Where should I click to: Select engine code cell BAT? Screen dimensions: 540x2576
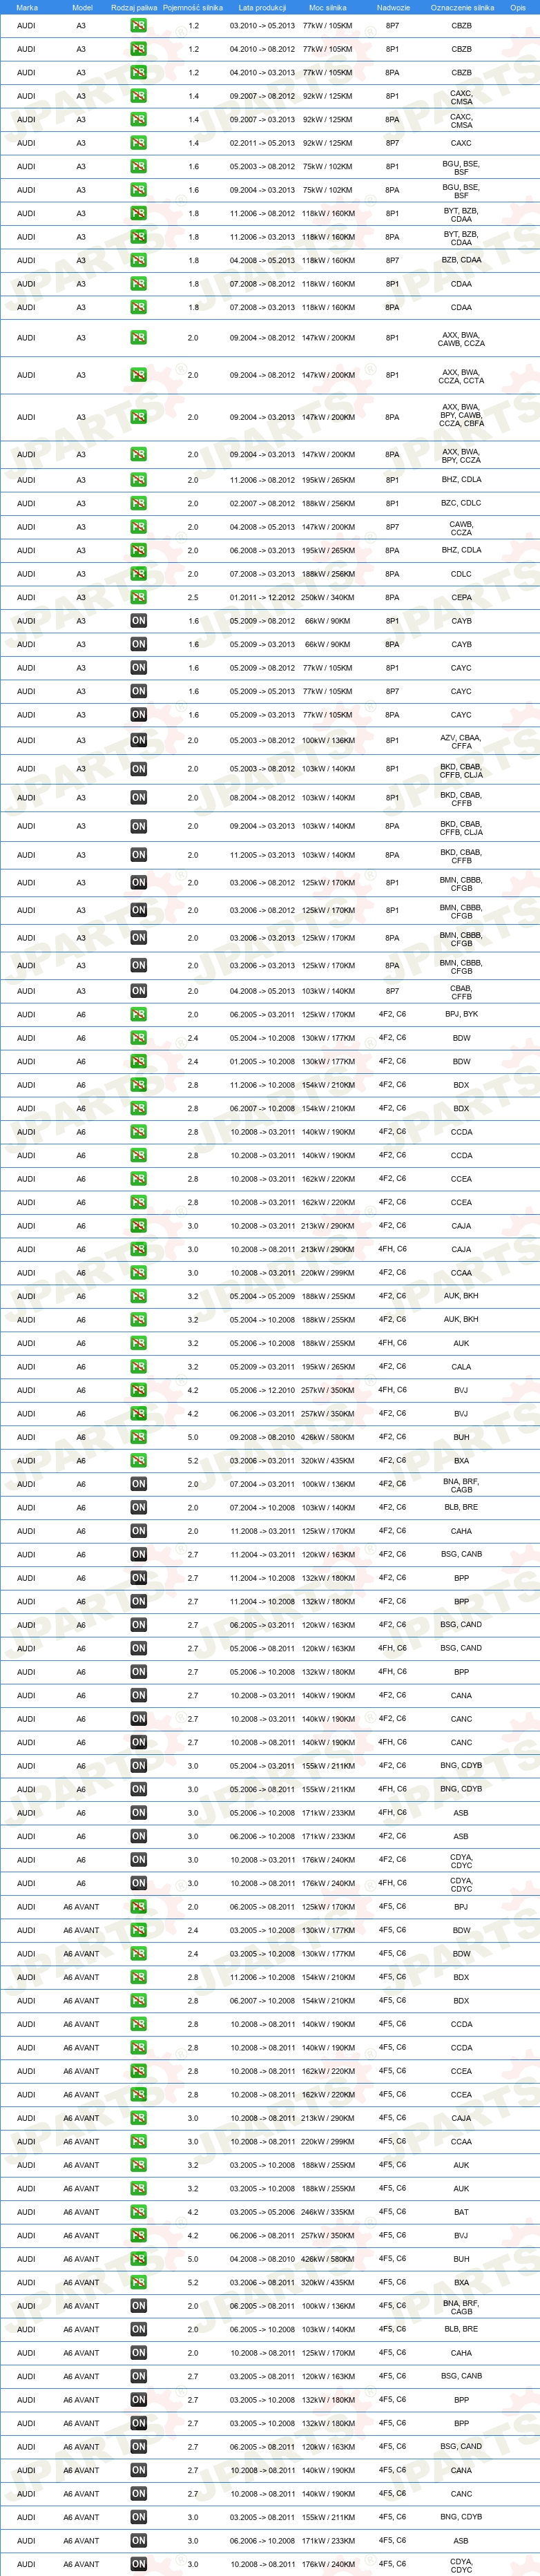click(461, 2212)
